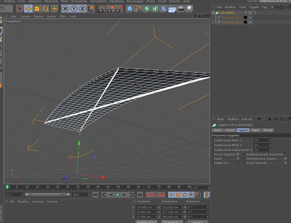Open Object Manager Tag menu
This screenshot has height=223, width=291.
(265, 7)
